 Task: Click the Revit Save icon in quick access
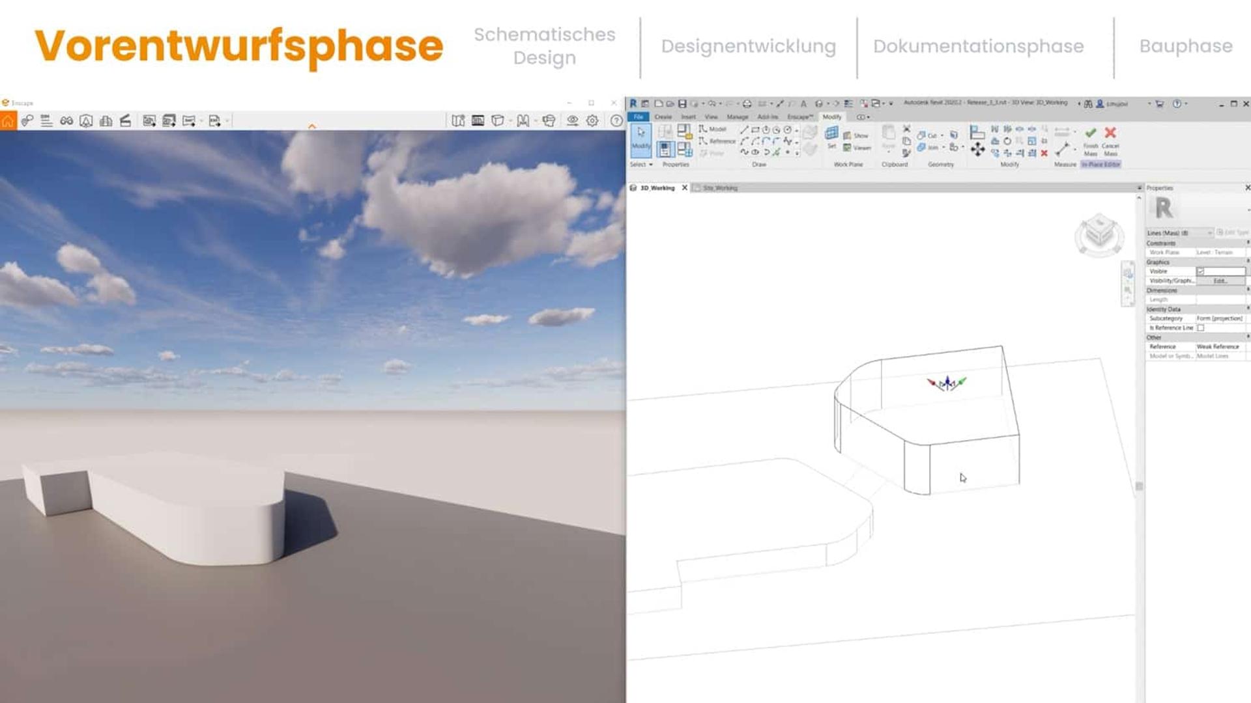[x=682, y=103]
